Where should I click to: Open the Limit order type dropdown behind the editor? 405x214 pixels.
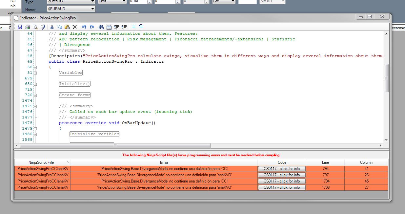click(124, 1)
